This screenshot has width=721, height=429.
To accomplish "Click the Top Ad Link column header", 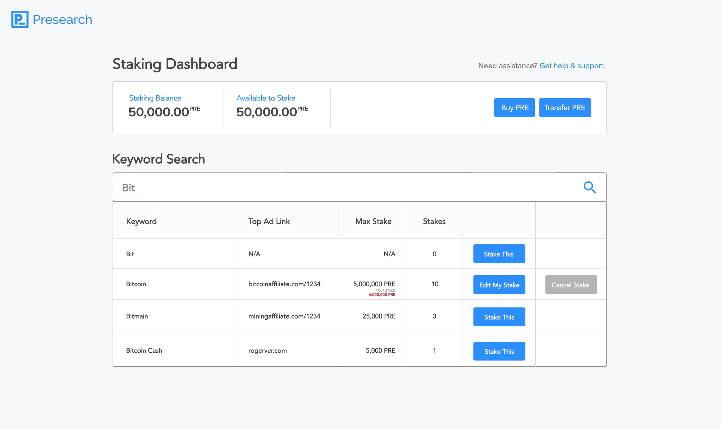I will 269,221.
